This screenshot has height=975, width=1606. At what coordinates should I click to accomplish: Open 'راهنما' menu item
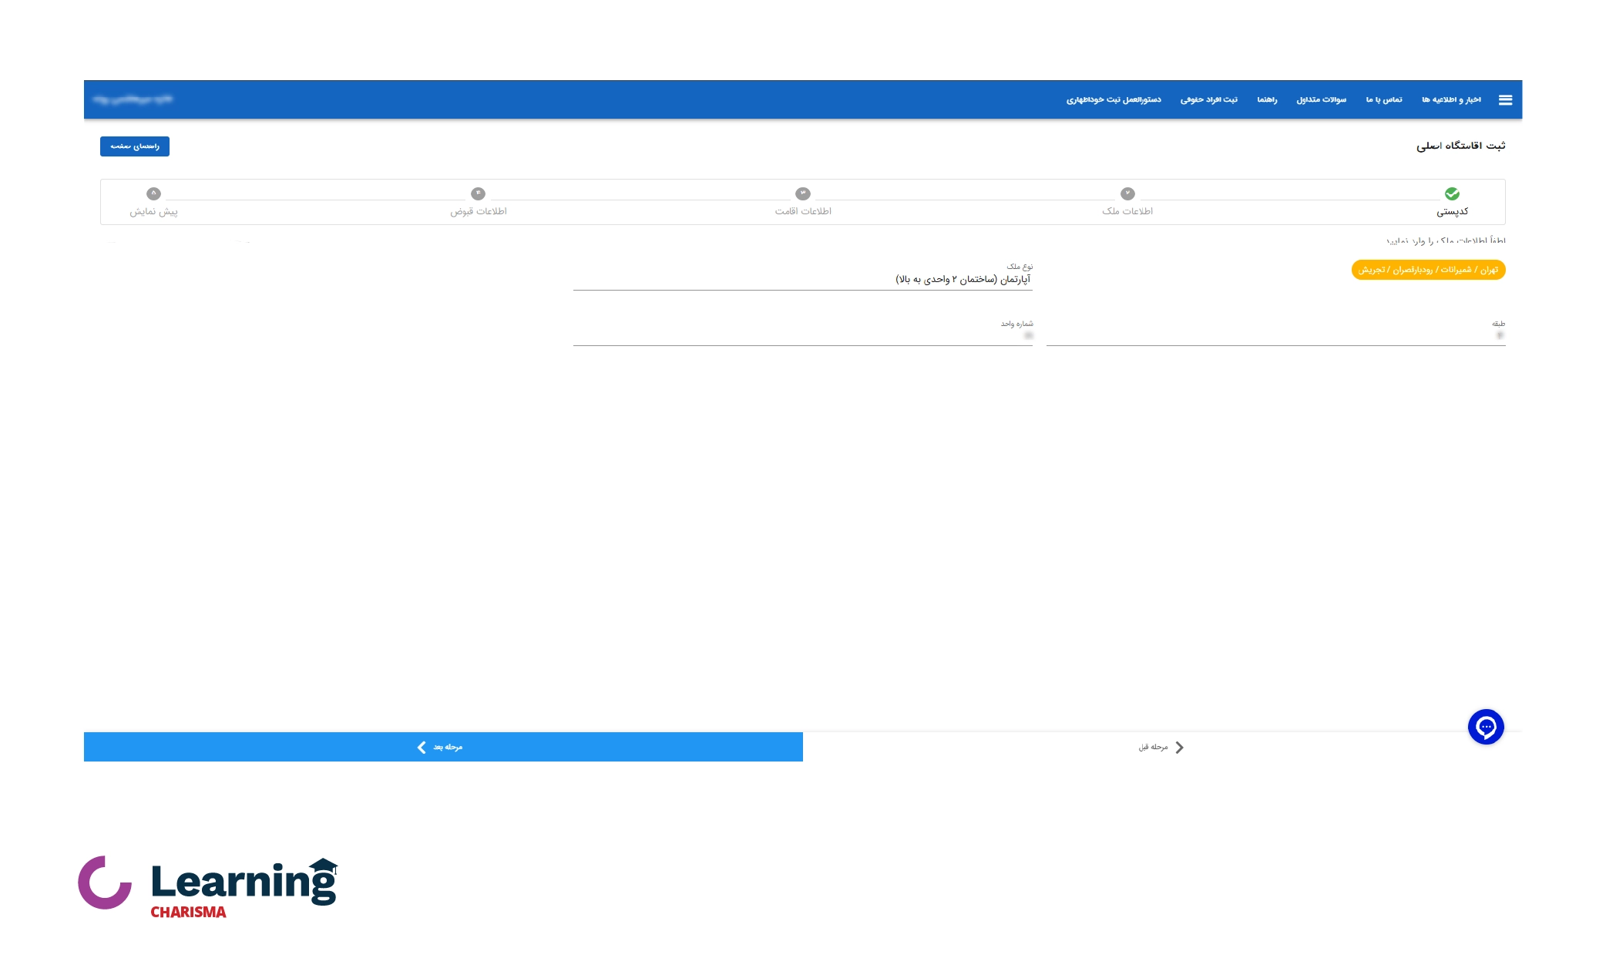(x=1267, y=100)
